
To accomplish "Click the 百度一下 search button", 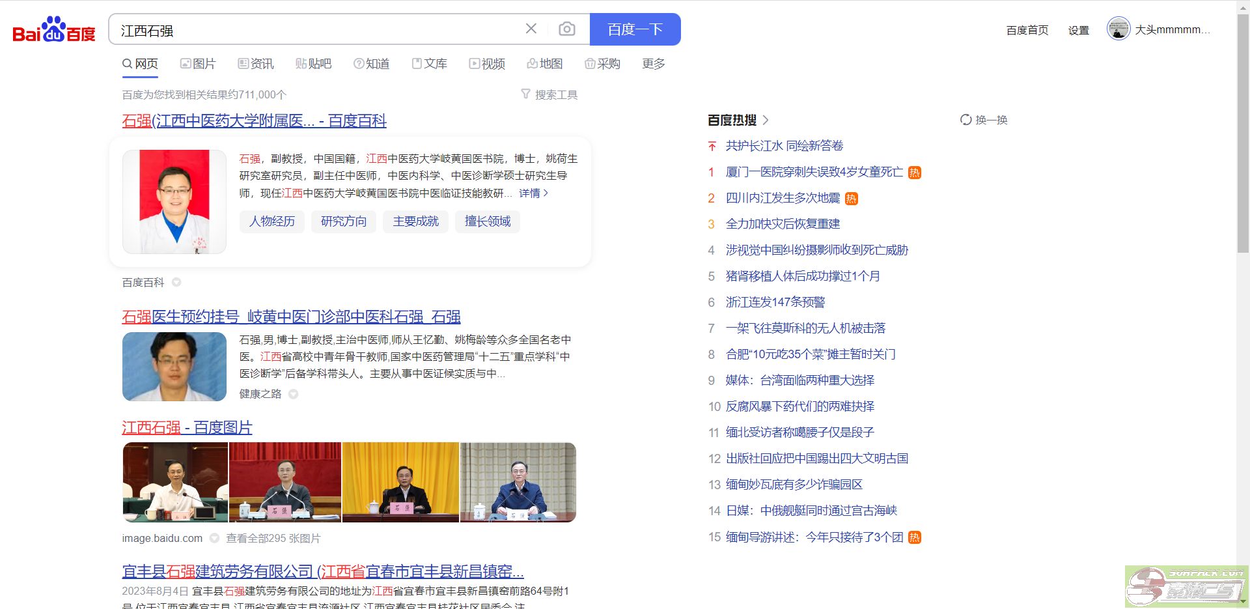I will click(x=635, y=29).
